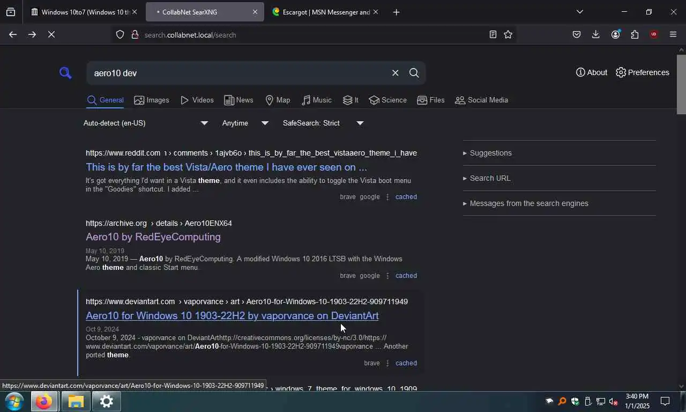Switch to Music category
Viewport: 686px width, 412px height.
316,100
